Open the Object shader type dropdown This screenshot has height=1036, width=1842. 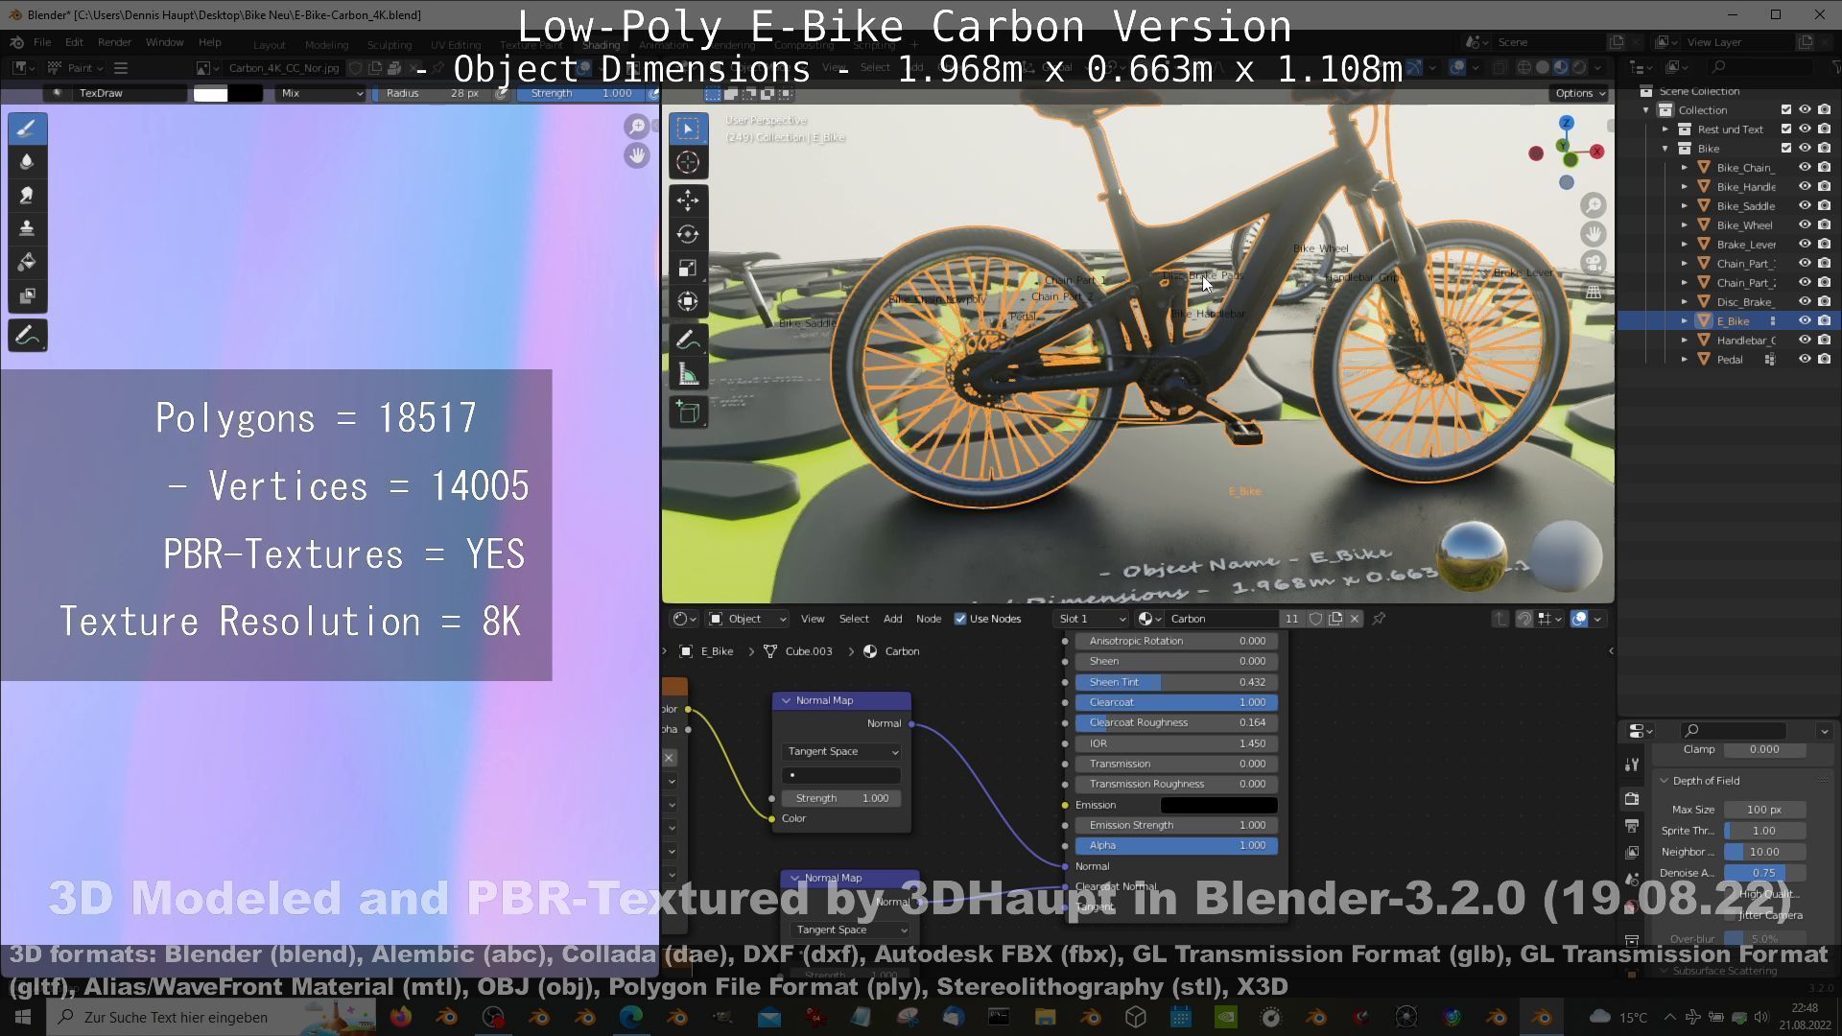tap(747, 619)
